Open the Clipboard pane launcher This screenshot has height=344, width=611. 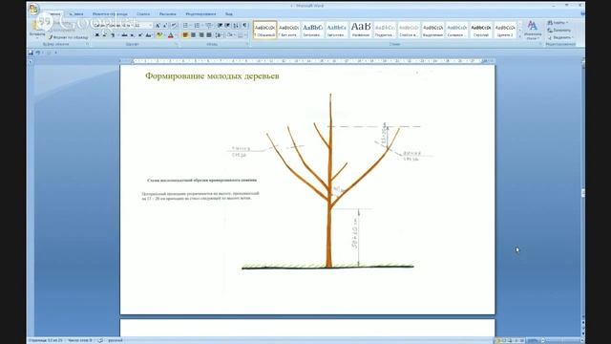click(87, 44)
